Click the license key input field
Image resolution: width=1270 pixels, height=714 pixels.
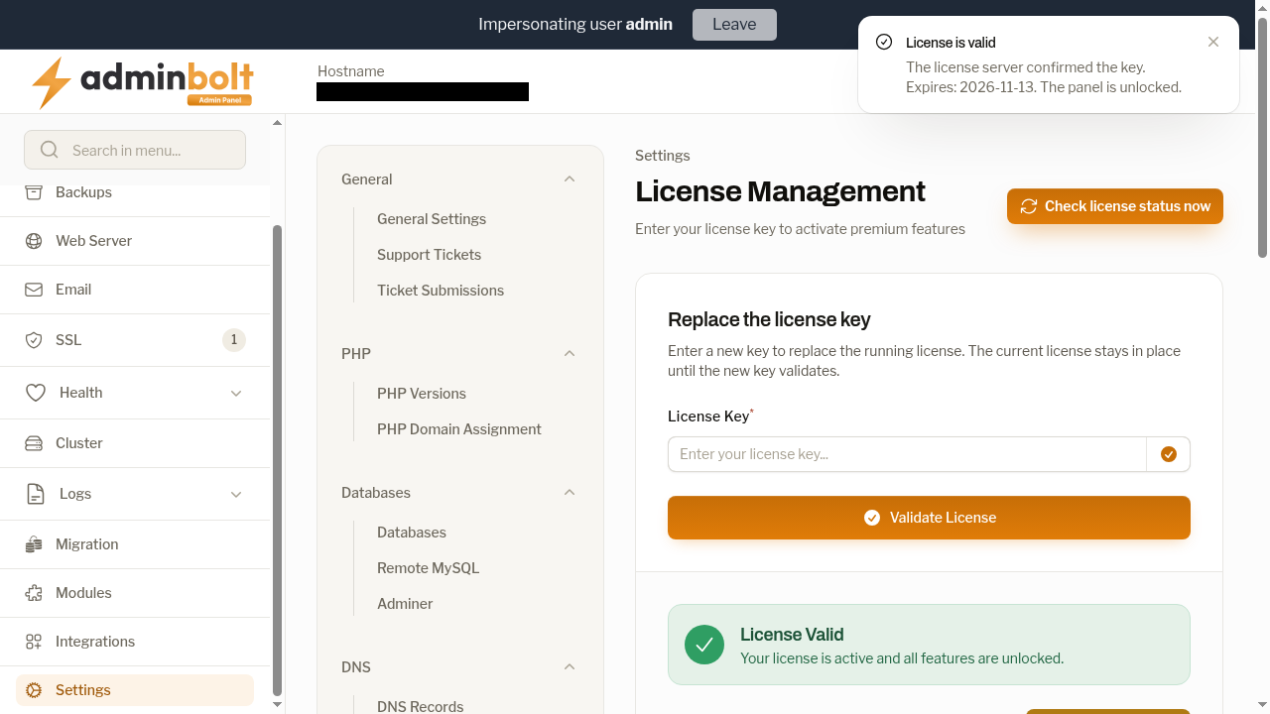pos(907,454)
